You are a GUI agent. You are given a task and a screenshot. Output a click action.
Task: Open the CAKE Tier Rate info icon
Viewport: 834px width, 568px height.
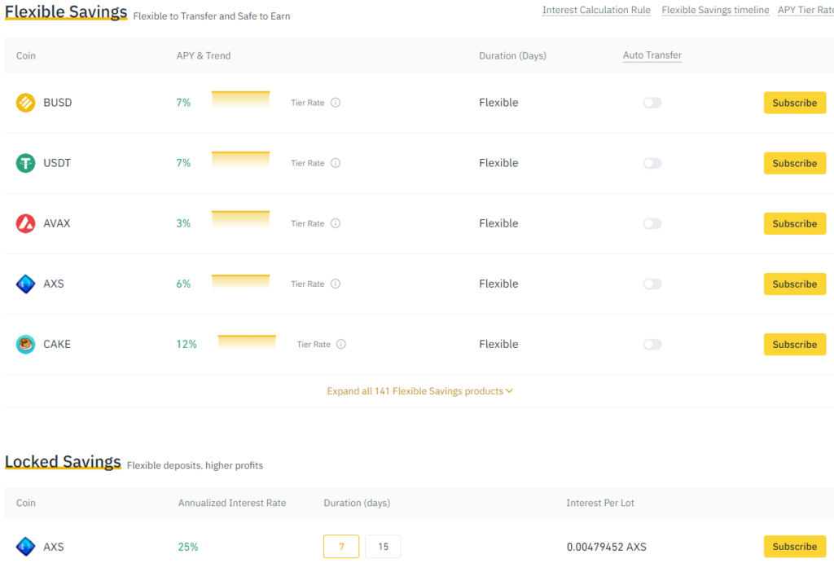tap(341, 344)
